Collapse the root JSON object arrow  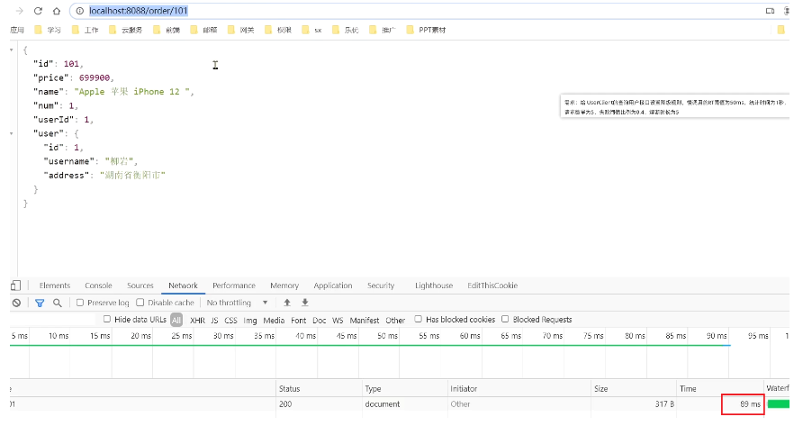[13, 50]
